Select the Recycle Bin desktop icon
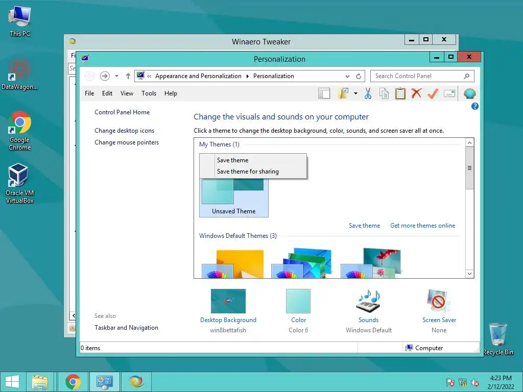Image resolution: width=523 pixels, height=392 pixels. 498,339
